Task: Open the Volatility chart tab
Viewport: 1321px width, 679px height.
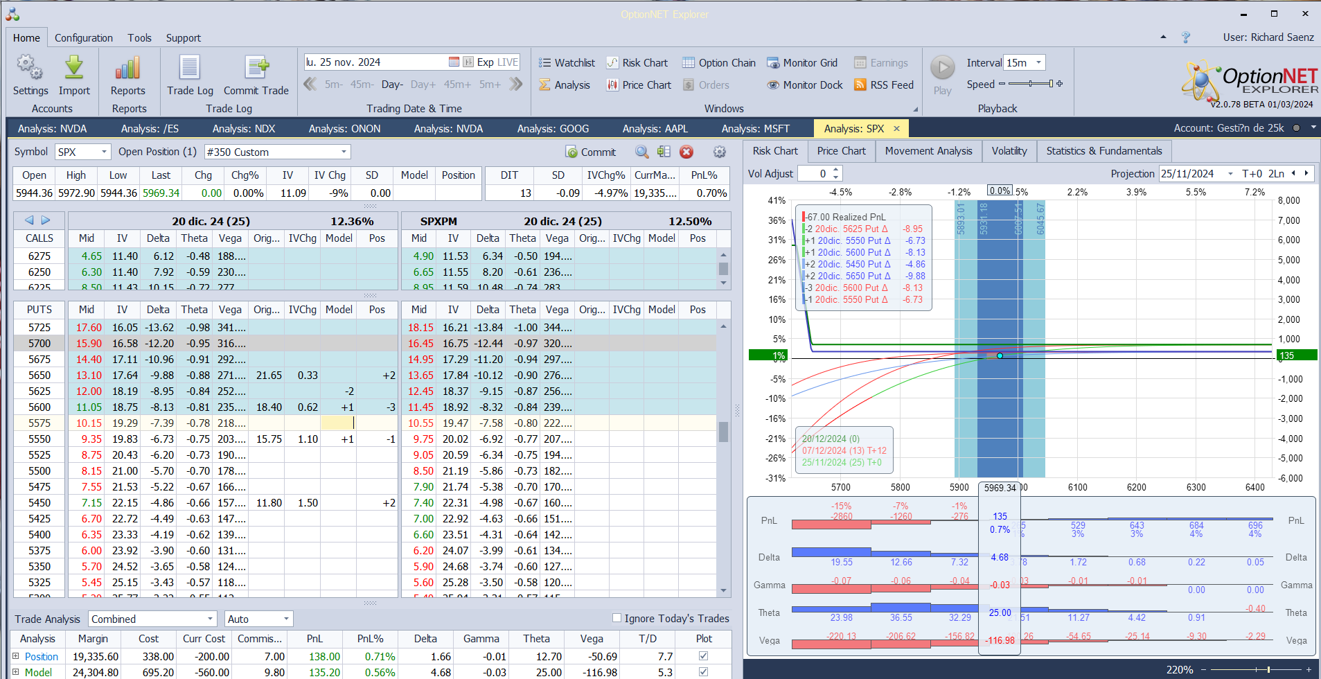Action: pyautogui.click(x=1009, y=151)
